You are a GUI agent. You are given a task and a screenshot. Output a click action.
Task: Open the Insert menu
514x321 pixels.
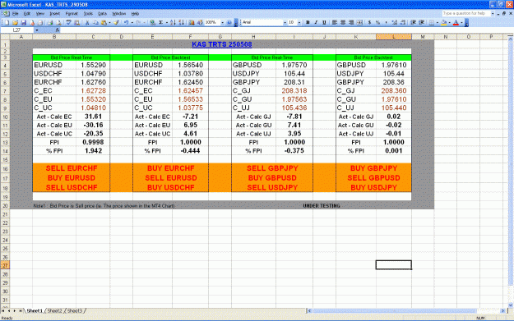[x=55, y=14]
